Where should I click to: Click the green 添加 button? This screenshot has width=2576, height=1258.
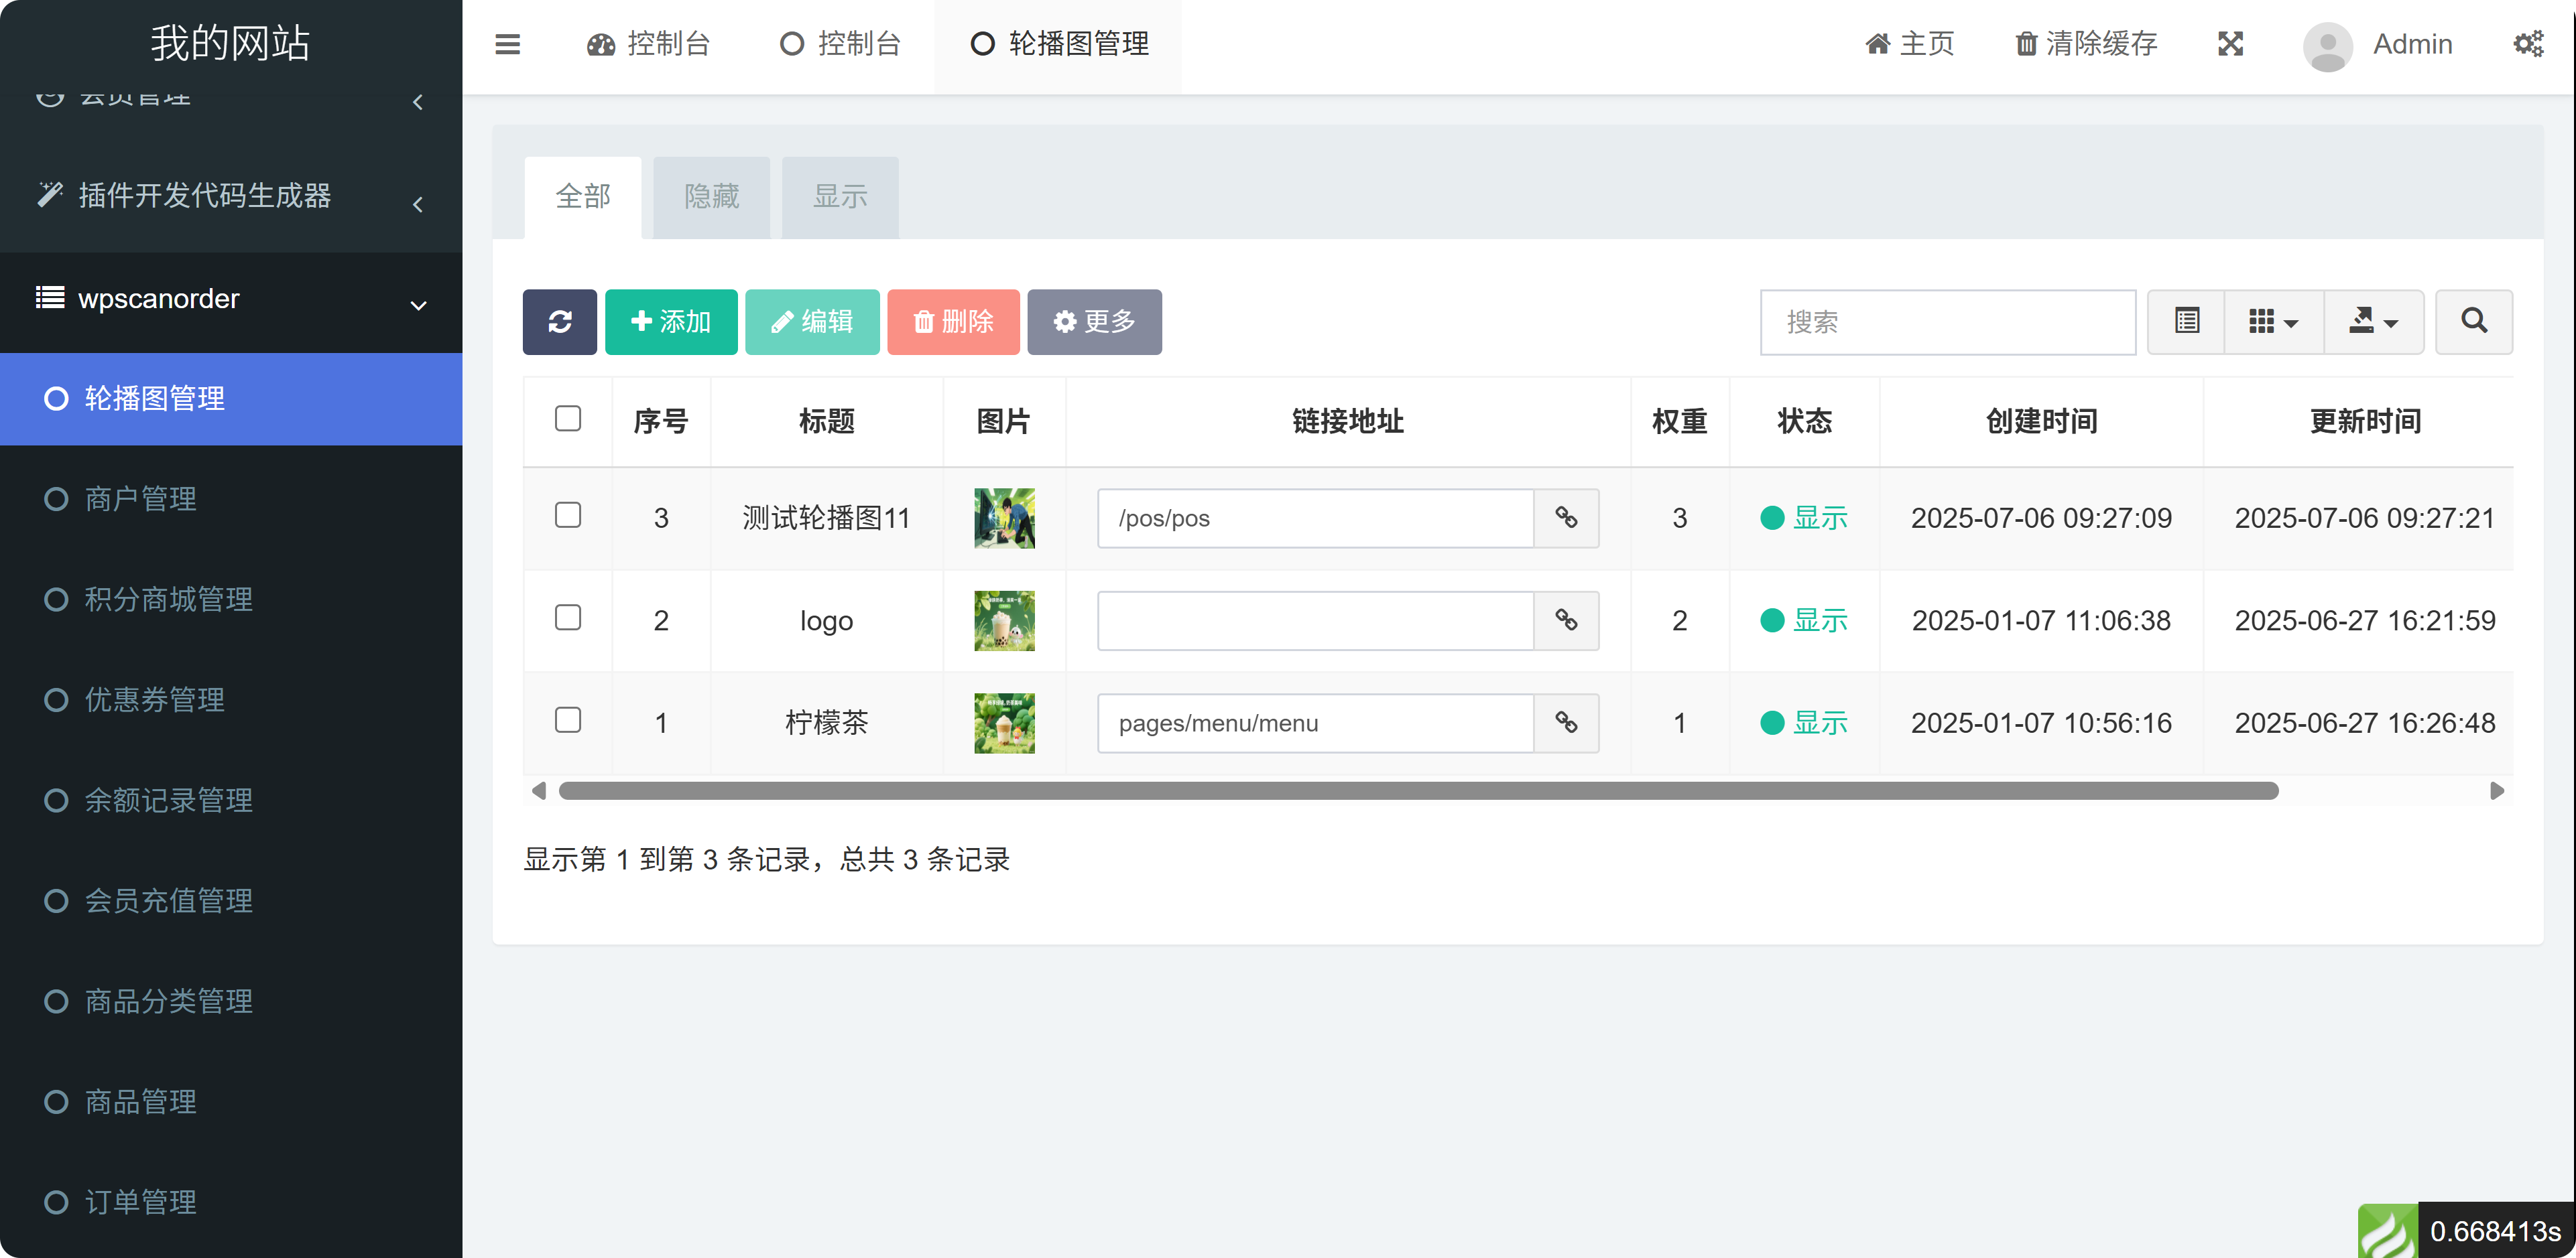(x=670, y=322)
